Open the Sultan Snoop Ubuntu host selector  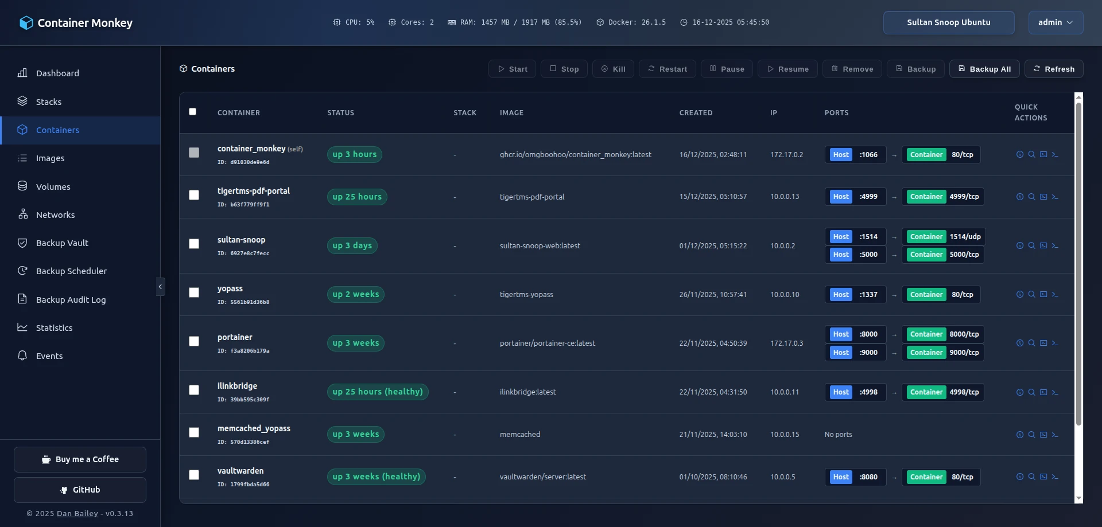pyautogui.click(x=948, y=22)
